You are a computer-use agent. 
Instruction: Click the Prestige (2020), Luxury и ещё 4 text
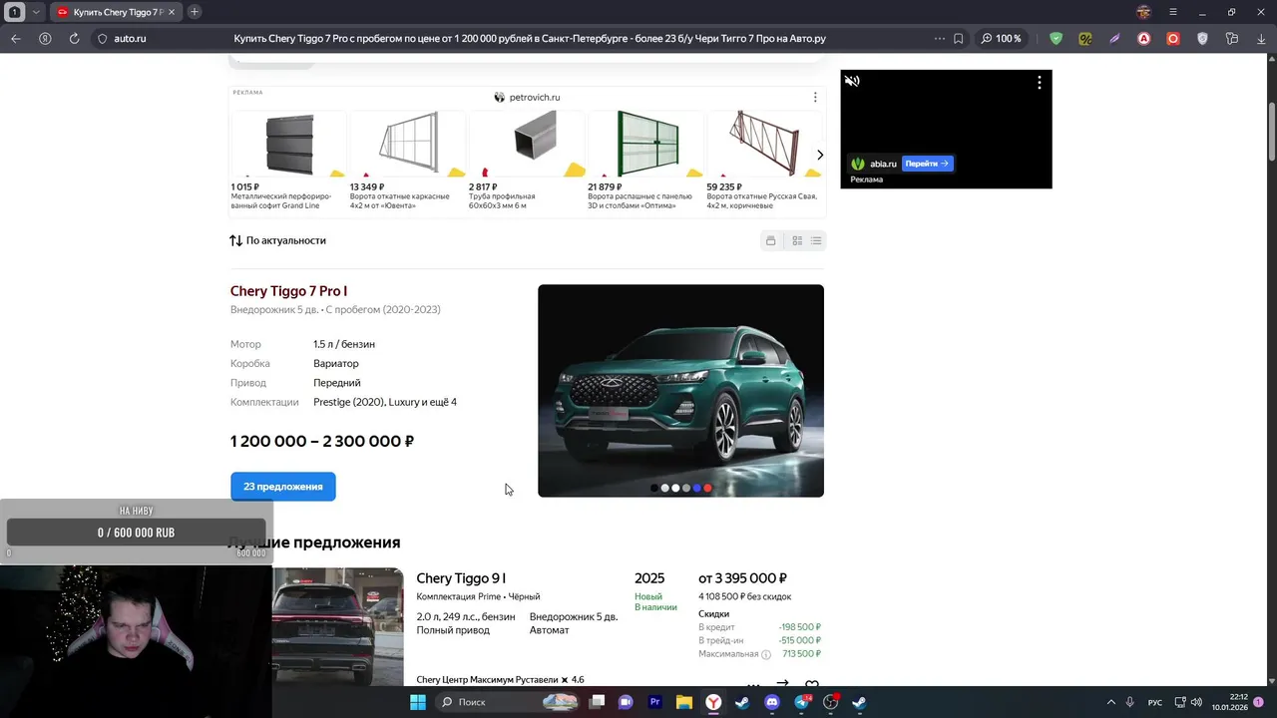pyautogui.click(x=385, y=402)
